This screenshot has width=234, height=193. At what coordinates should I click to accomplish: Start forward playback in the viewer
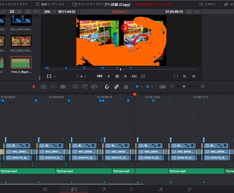pos(126,76)
